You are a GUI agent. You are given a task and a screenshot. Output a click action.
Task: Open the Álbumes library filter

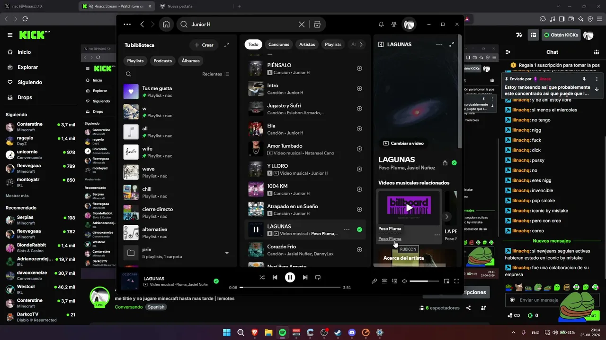coord(191,61)
